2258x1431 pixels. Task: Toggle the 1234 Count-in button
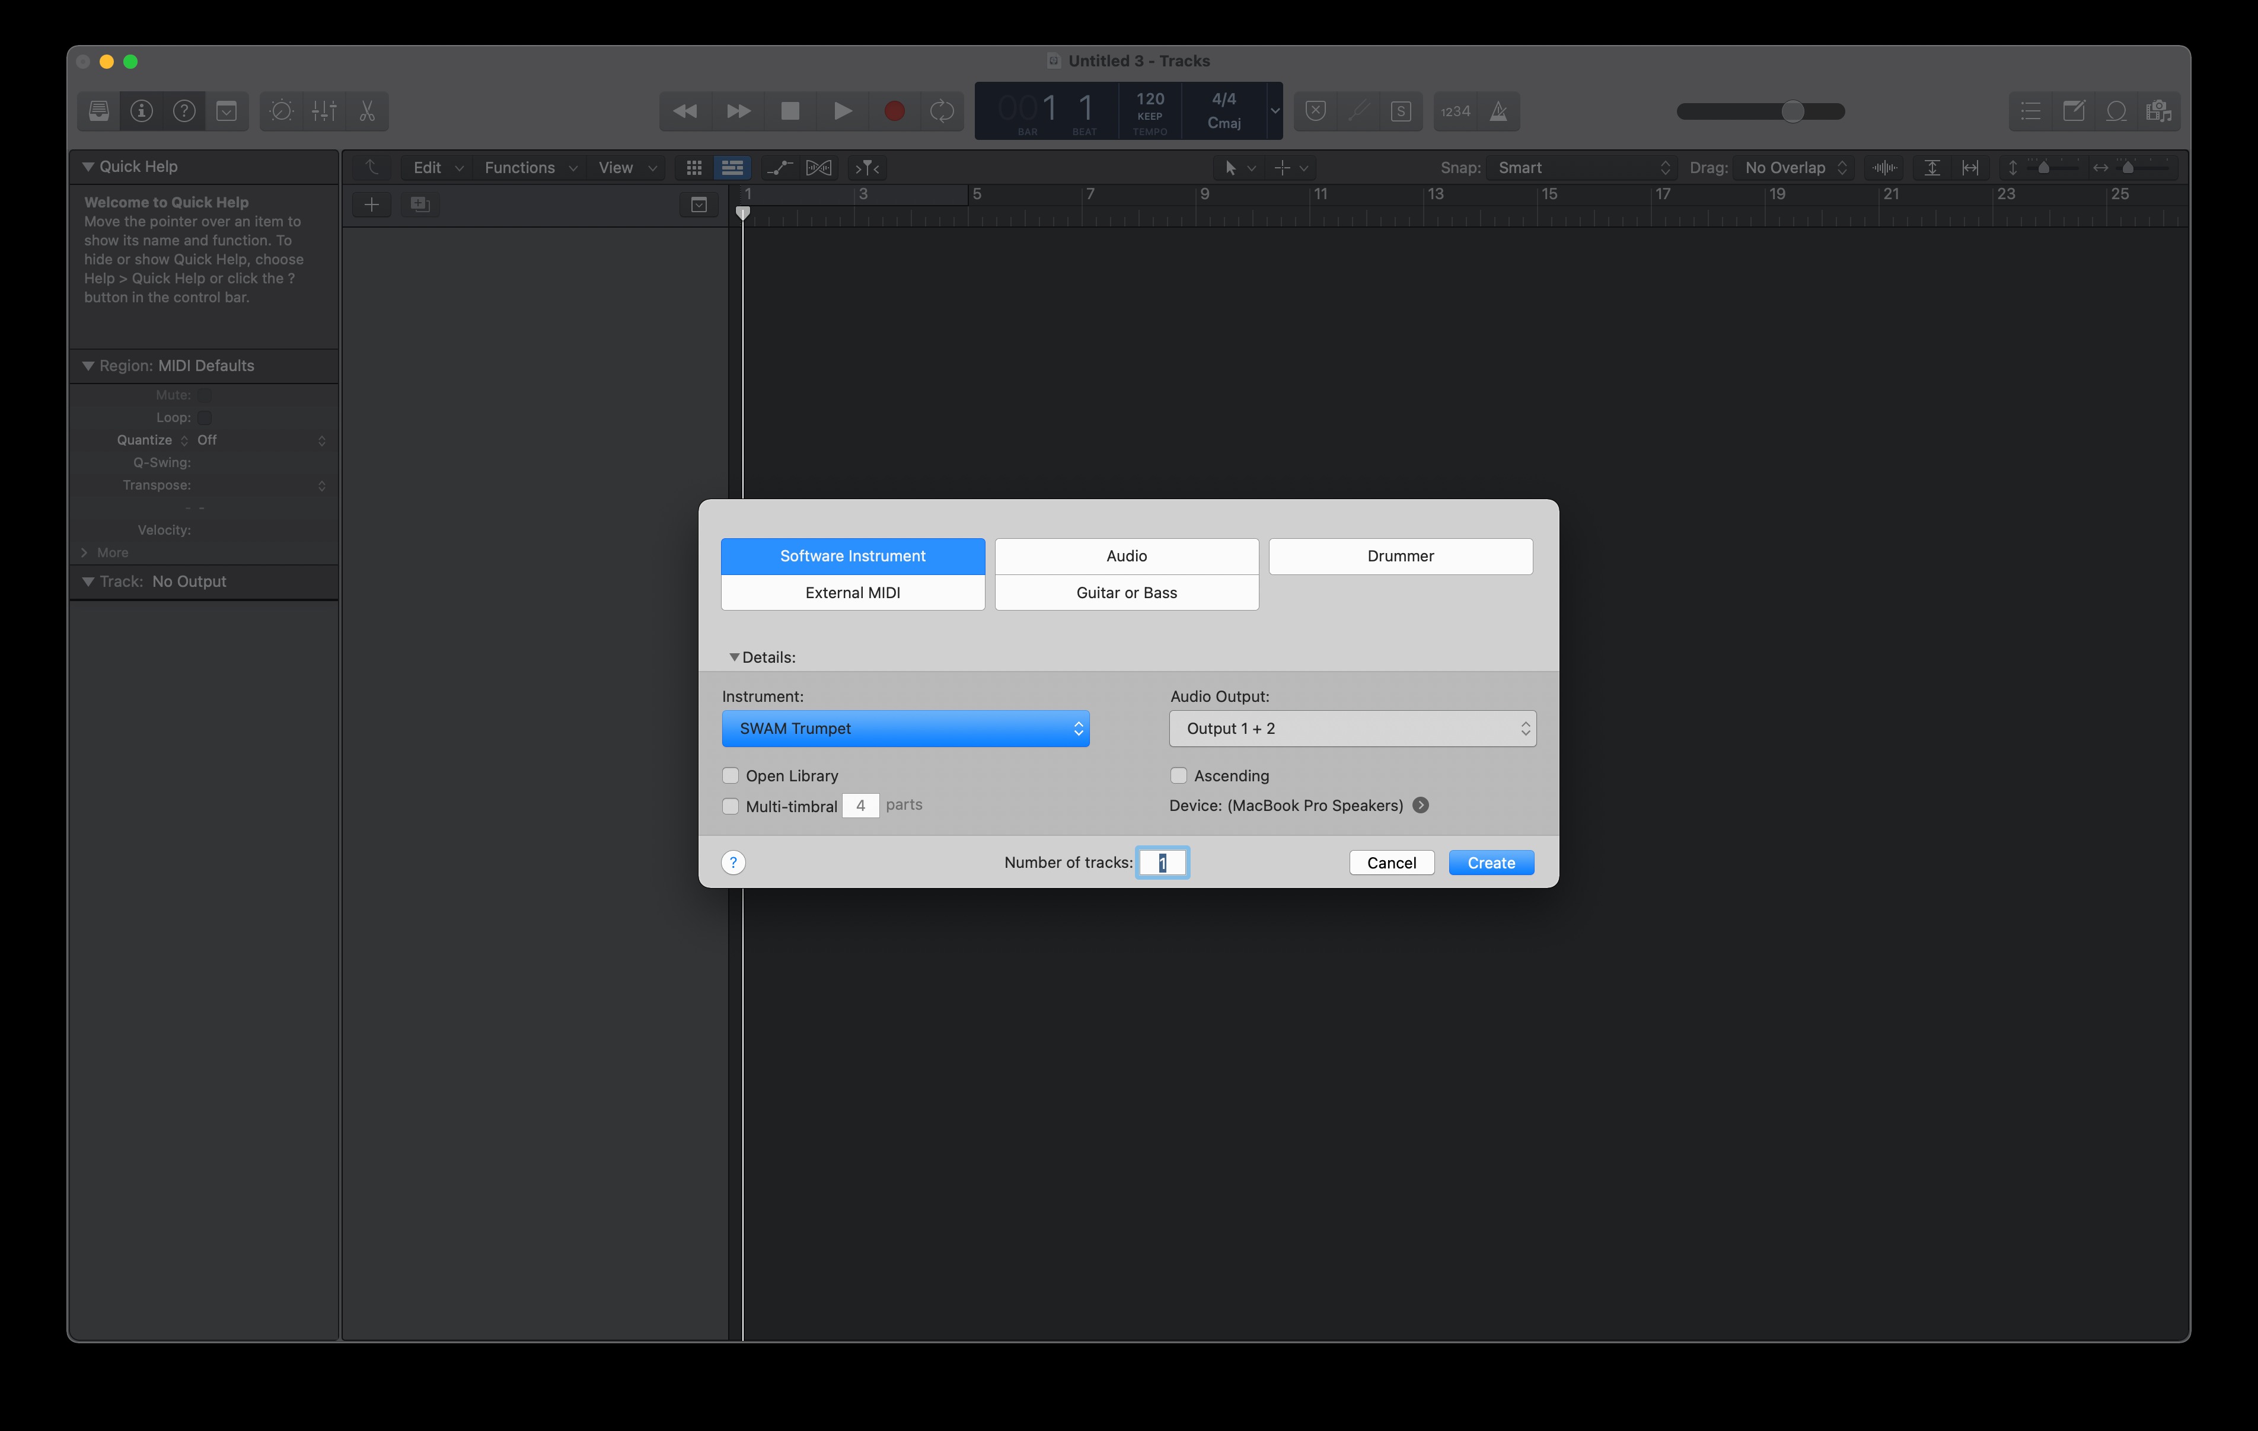[1455, 111]
